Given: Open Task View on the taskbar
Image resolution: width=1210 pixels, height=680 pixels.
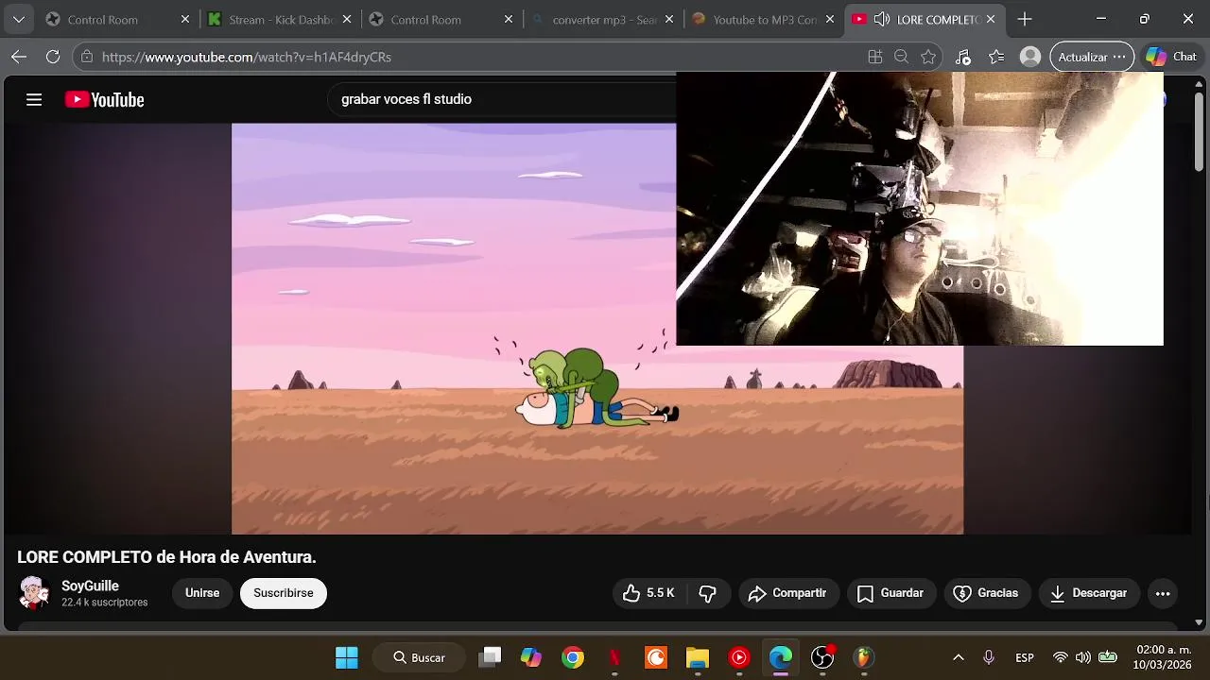Looking at the screenshot, I should (x=490, y=657).
